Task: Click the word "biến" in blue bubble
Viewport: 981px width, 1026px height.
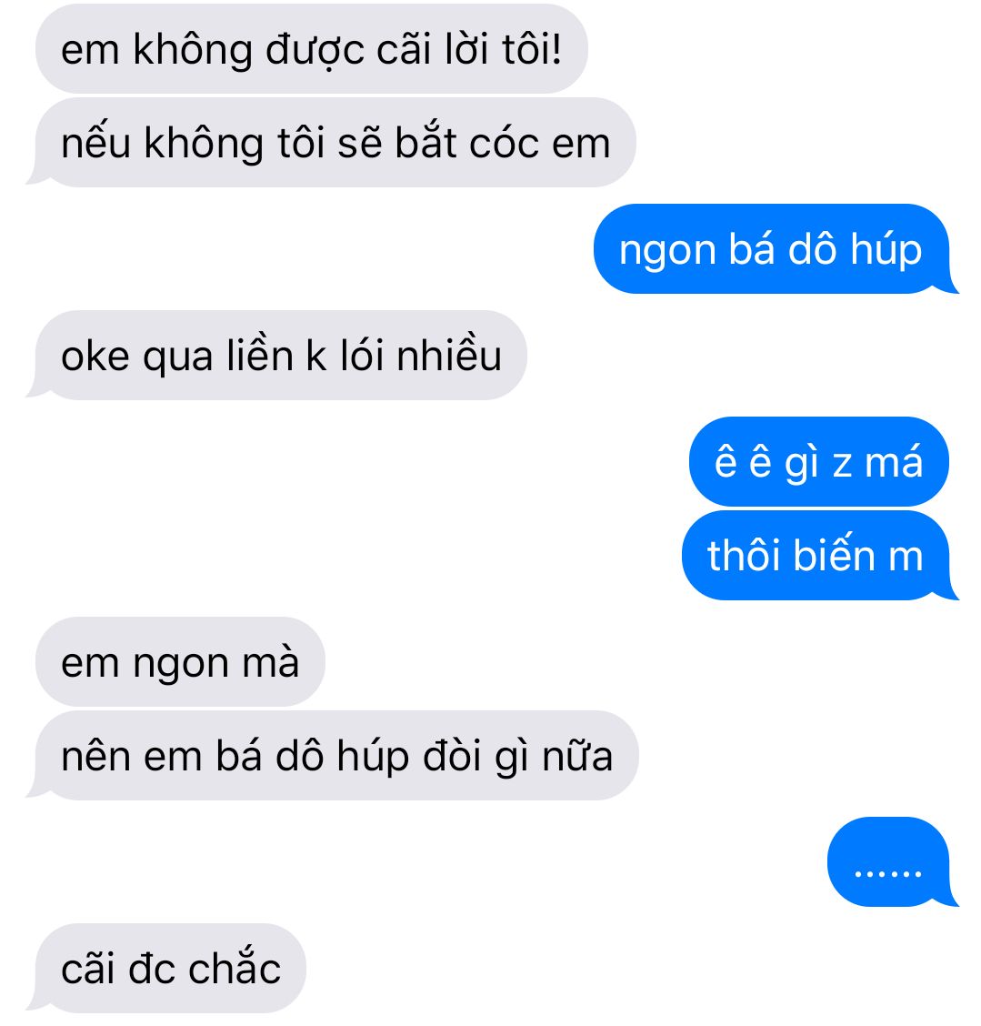Action: point(833,554)
